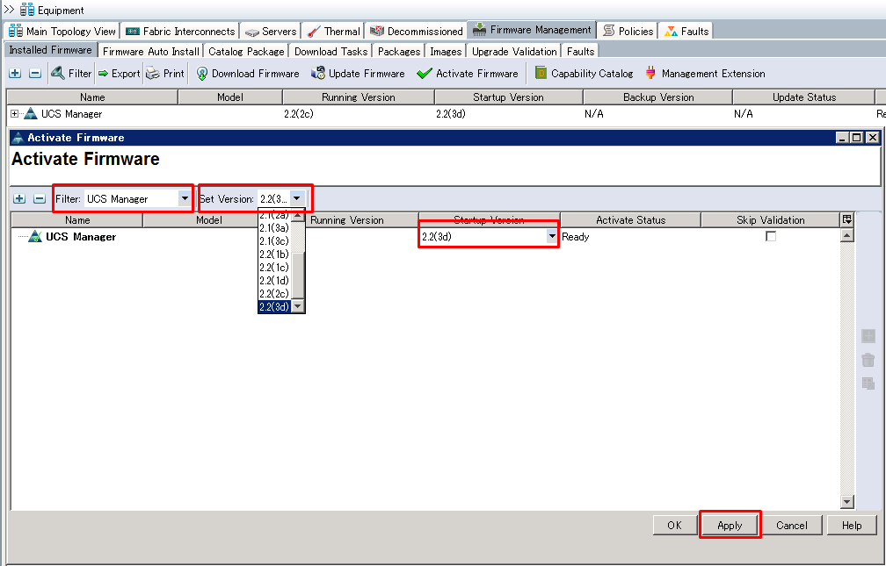Open the Firmware Auto Install subtab
The width and height of the screenshot is (886, 566).
tap(151, 52)
